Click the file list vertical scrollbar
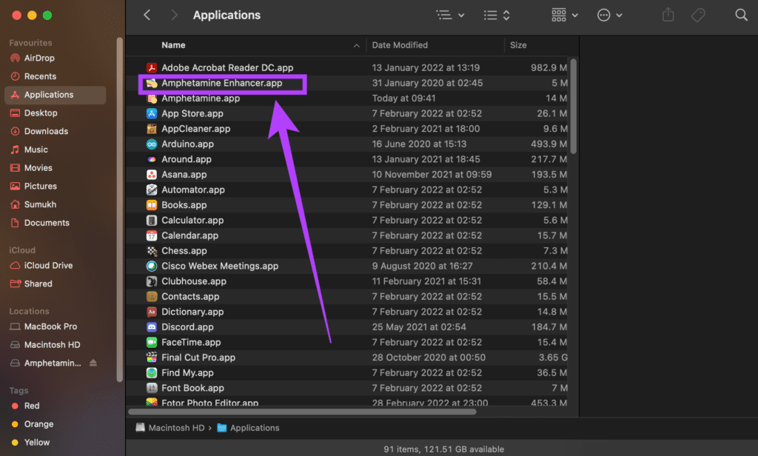This screenshot has width=758, height=456. click(x=574, y=107)
